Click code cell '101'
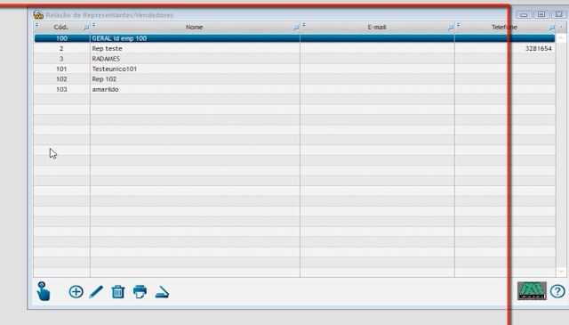 [x=61, y=69]
